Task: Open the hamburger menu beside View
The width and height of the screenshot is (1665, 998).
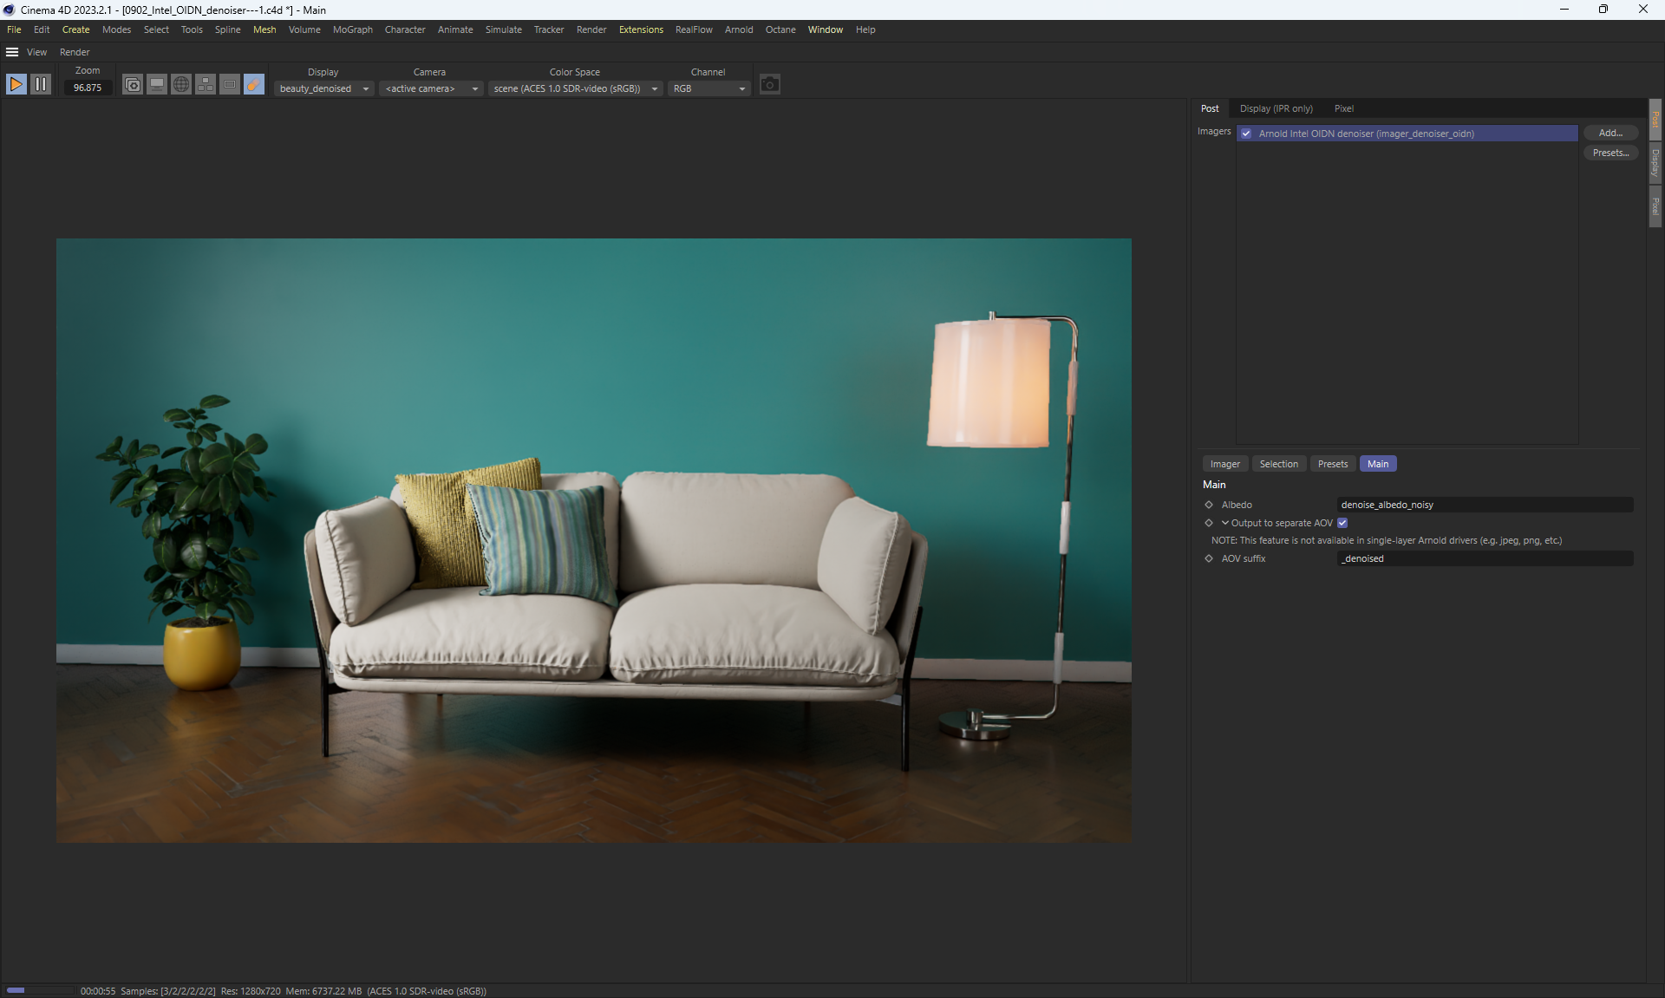Action: pos(12,52)
